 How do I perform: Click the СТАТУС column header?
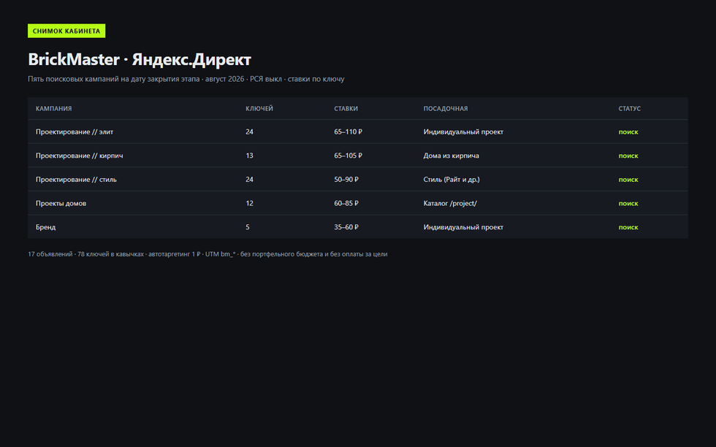click(x=629, y=109)
